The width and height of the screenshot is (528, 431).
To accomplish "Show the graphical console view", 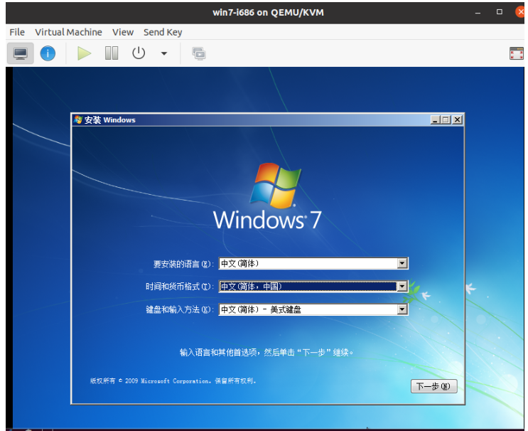I will [20, 53].
